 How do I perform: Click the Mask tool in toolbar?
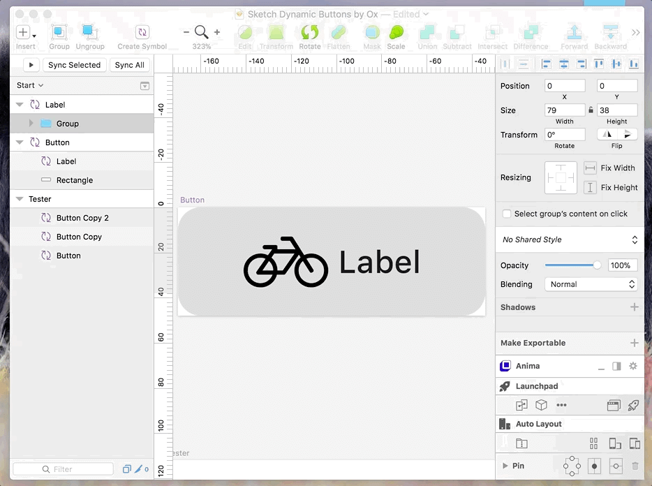click(x=372, y=32)
